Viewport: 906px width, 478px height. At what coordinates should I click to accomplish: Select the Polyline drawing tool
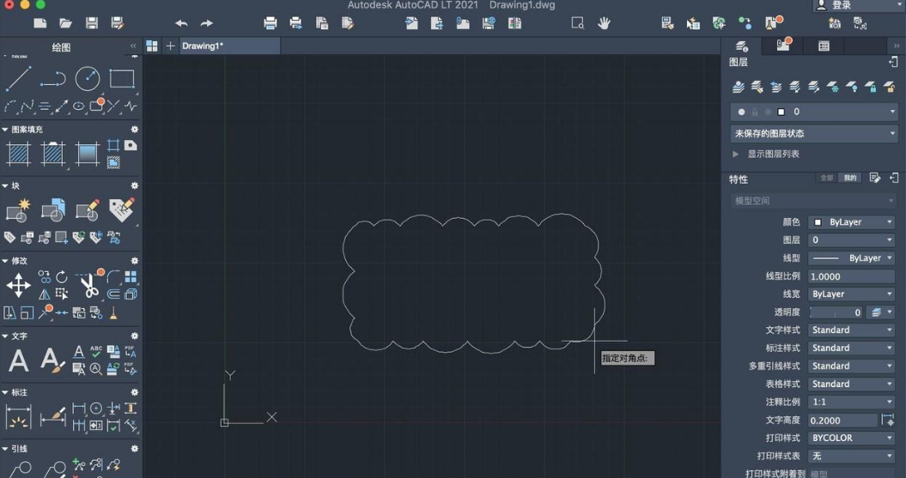[52, 79]
